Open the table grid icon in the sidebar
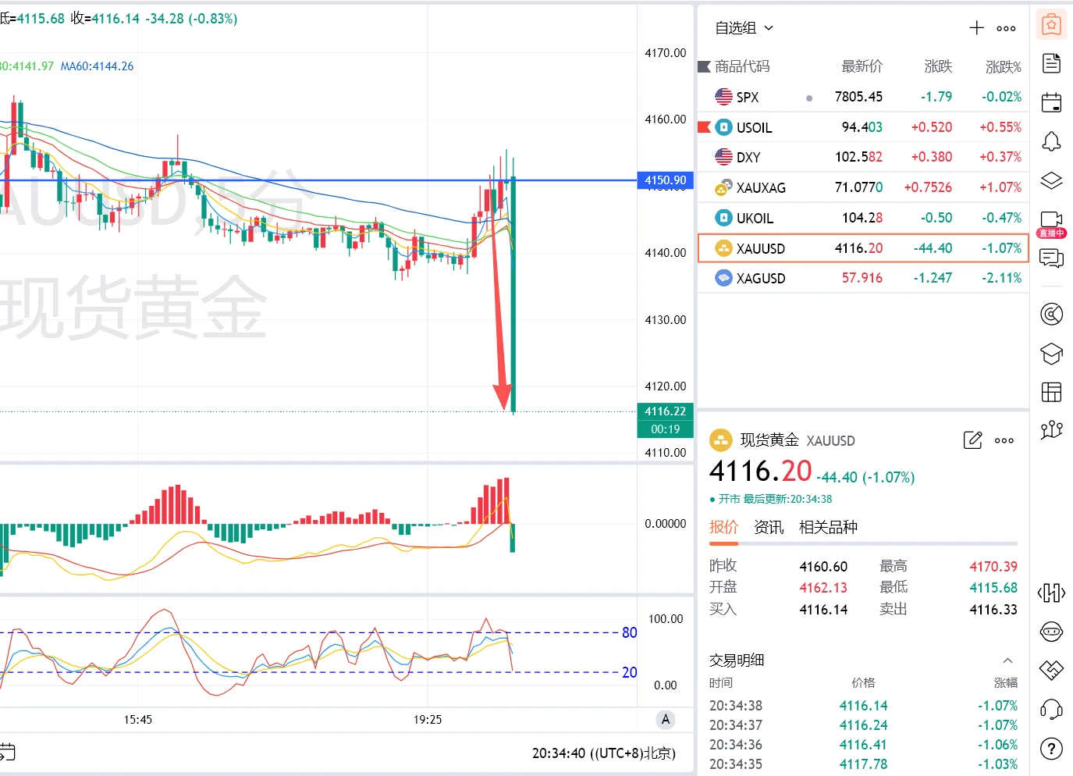Screen dimensions: 1073x776 [1051, 392]
